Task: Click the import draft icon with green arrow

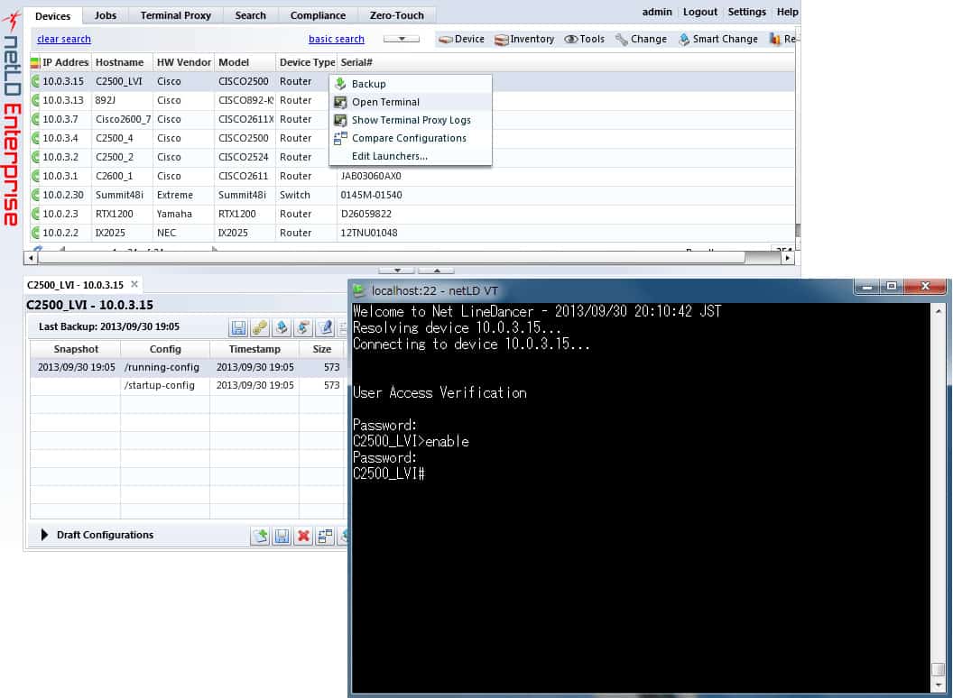Action: coord(260,536)
